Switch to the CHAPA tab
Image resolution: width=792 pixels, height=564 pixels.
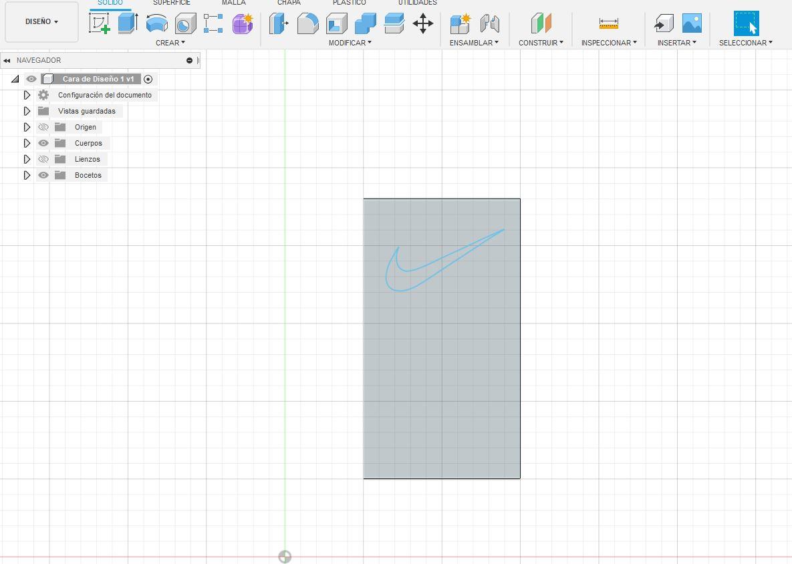click(289, 3)
